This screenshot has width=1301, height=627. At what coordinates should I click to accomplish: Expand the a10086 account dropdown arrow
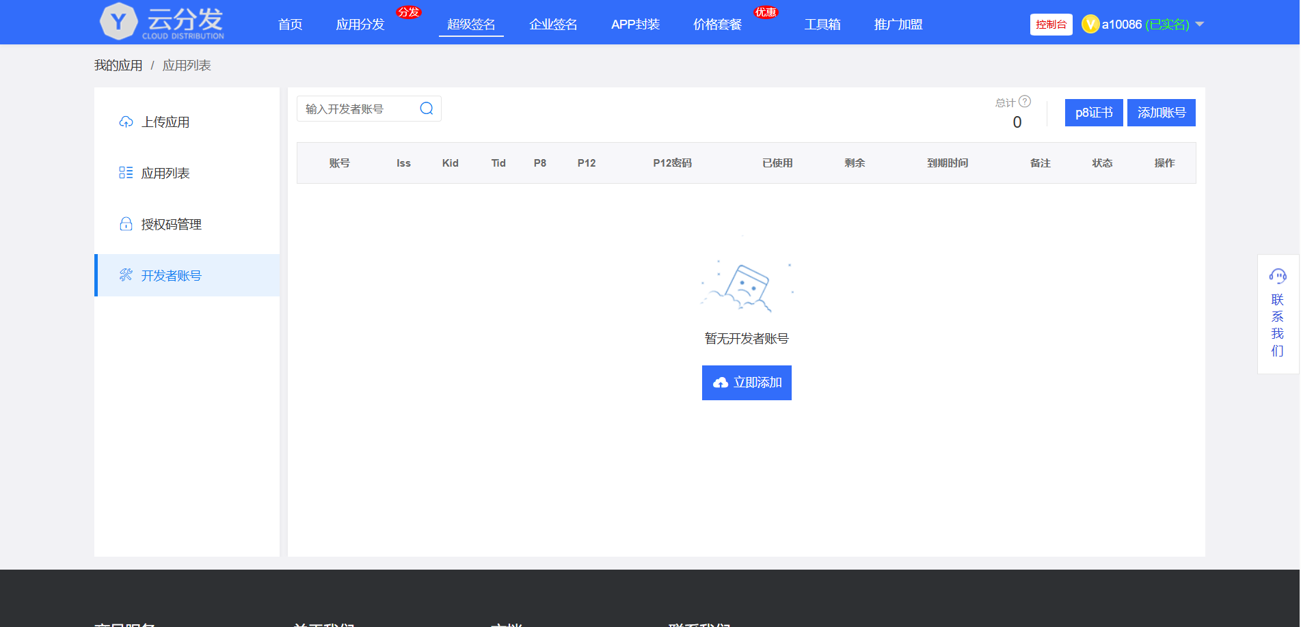click(1199, 25)
